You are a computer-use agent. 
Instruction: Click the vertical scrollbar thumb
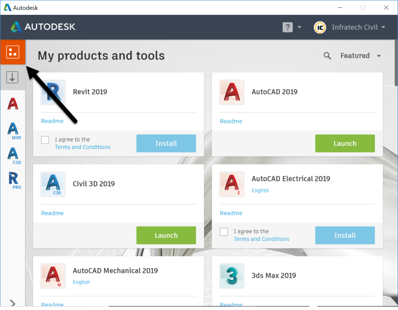tap(396, 63)
